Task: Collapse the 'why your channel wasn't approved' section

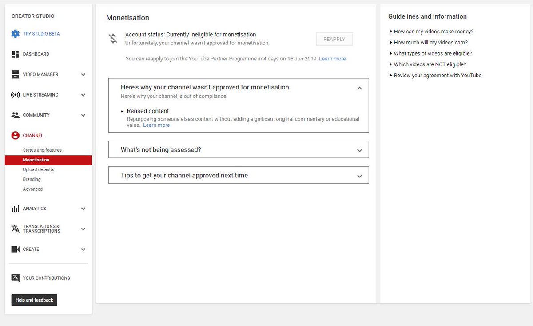Action: (x=360, y=88)
